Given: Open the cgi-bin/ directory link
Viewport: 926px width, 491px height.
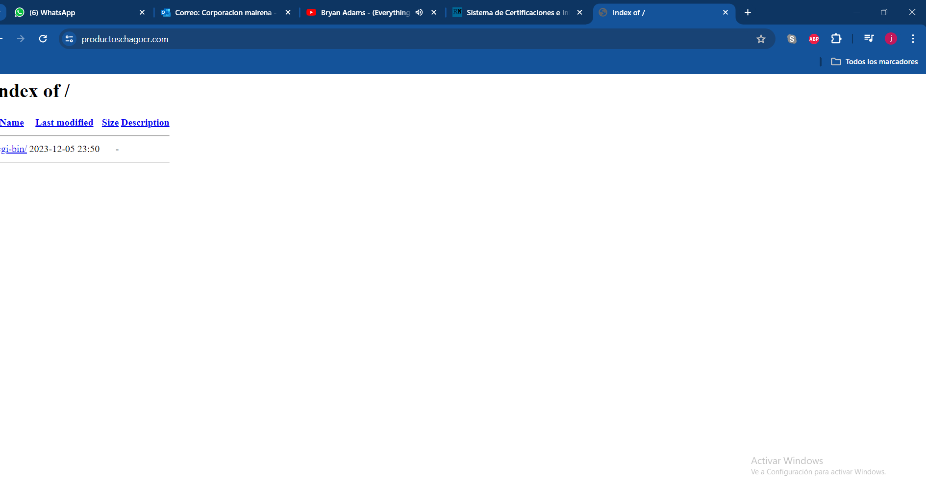Looking at the screenshot, I should (x=13, y=149).
